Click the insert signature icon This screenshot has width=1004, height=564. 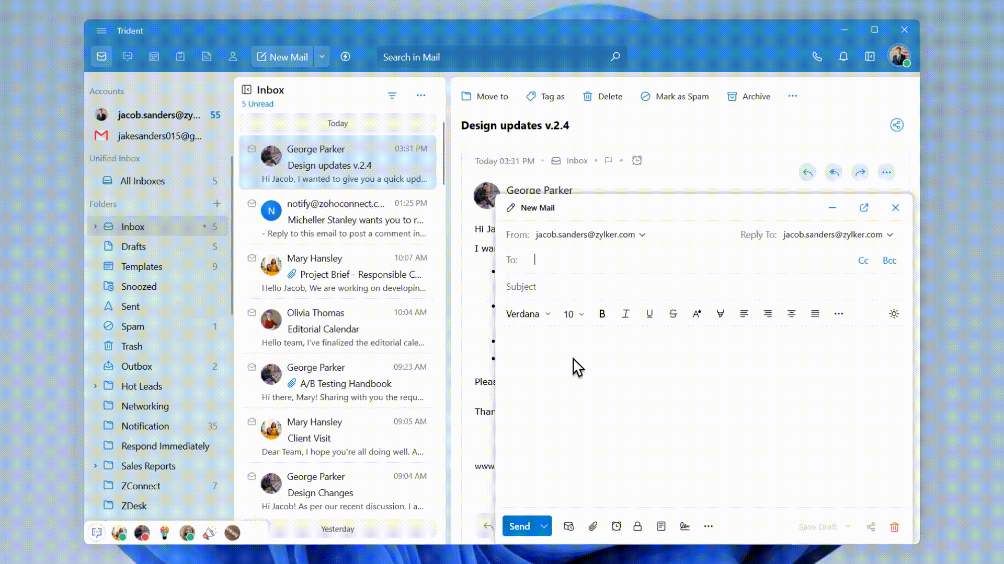click(x=684, y=526)
